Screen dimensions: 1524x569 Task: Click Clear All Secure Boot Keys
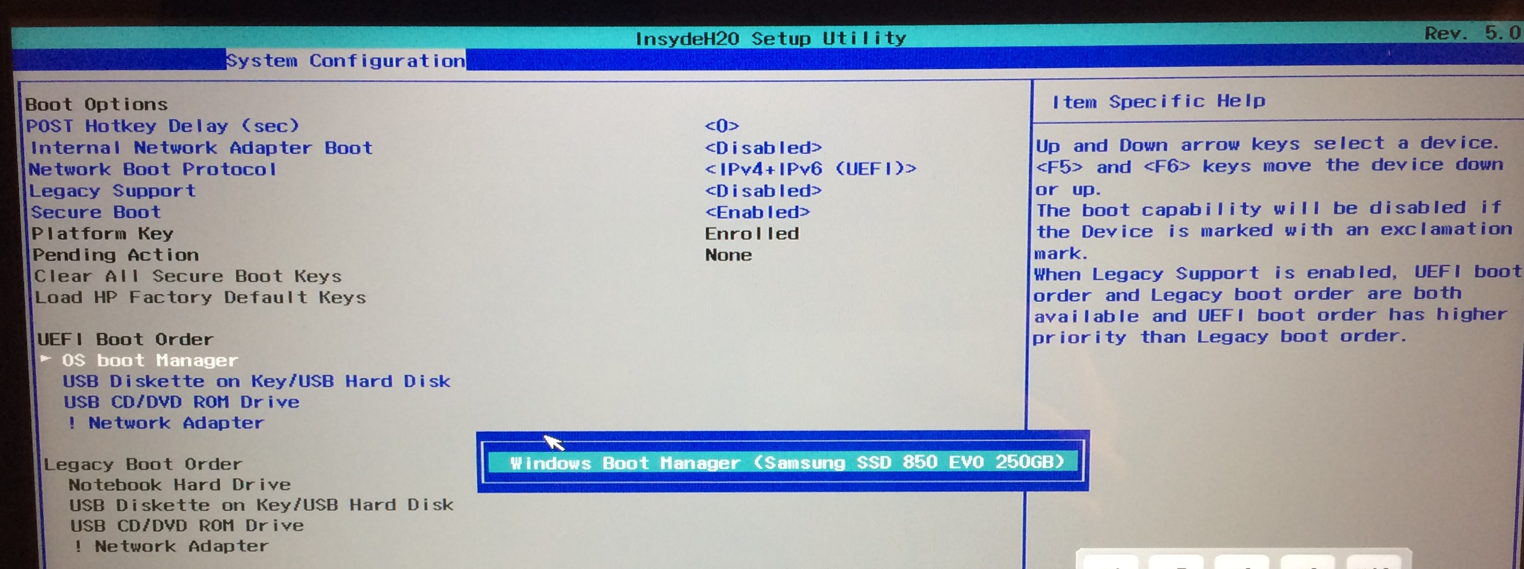tap(187, 277)
